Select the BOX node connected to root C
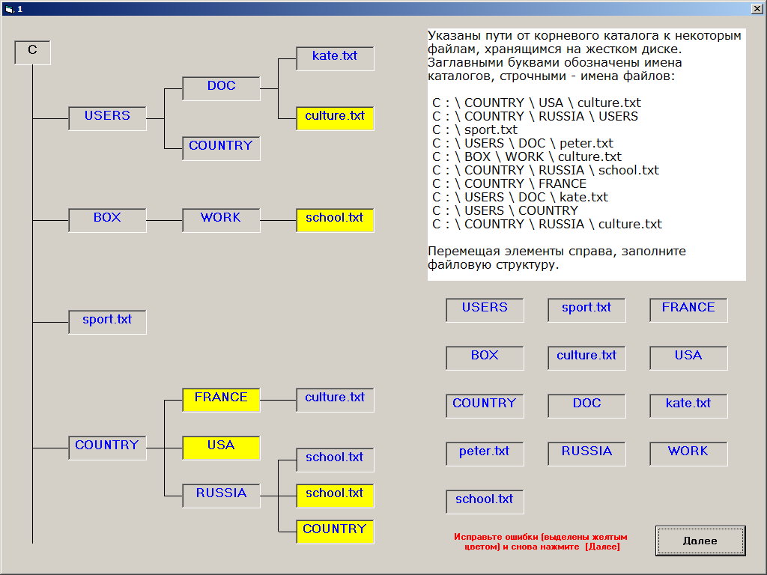This screenshot has width=767, height=575. coord(107,220)
